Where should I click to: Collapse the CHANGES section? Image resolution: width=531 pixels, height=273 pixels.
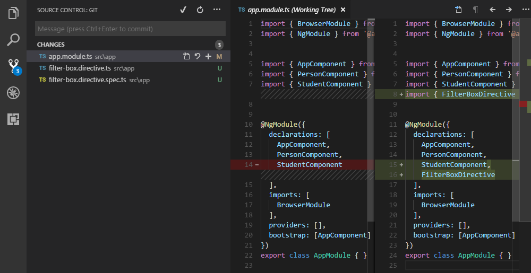(x=51, y=45)
